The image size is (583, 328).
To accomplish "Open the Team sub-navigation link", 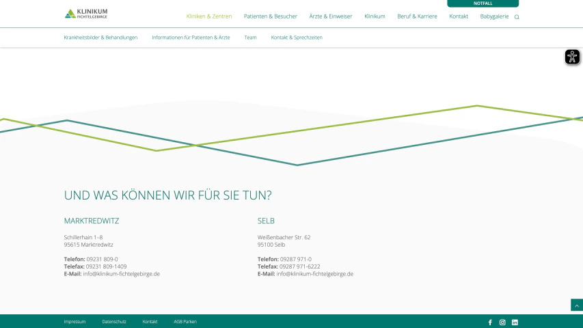I will coord(250,38).
